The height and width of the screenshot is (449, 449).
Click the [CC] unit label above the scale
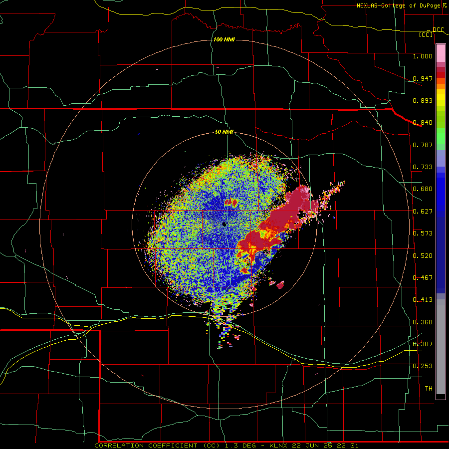click(x=426, y=34)
